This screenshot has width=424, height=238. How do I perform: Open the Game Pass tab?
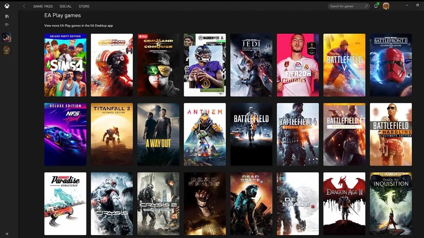point(43,6)
